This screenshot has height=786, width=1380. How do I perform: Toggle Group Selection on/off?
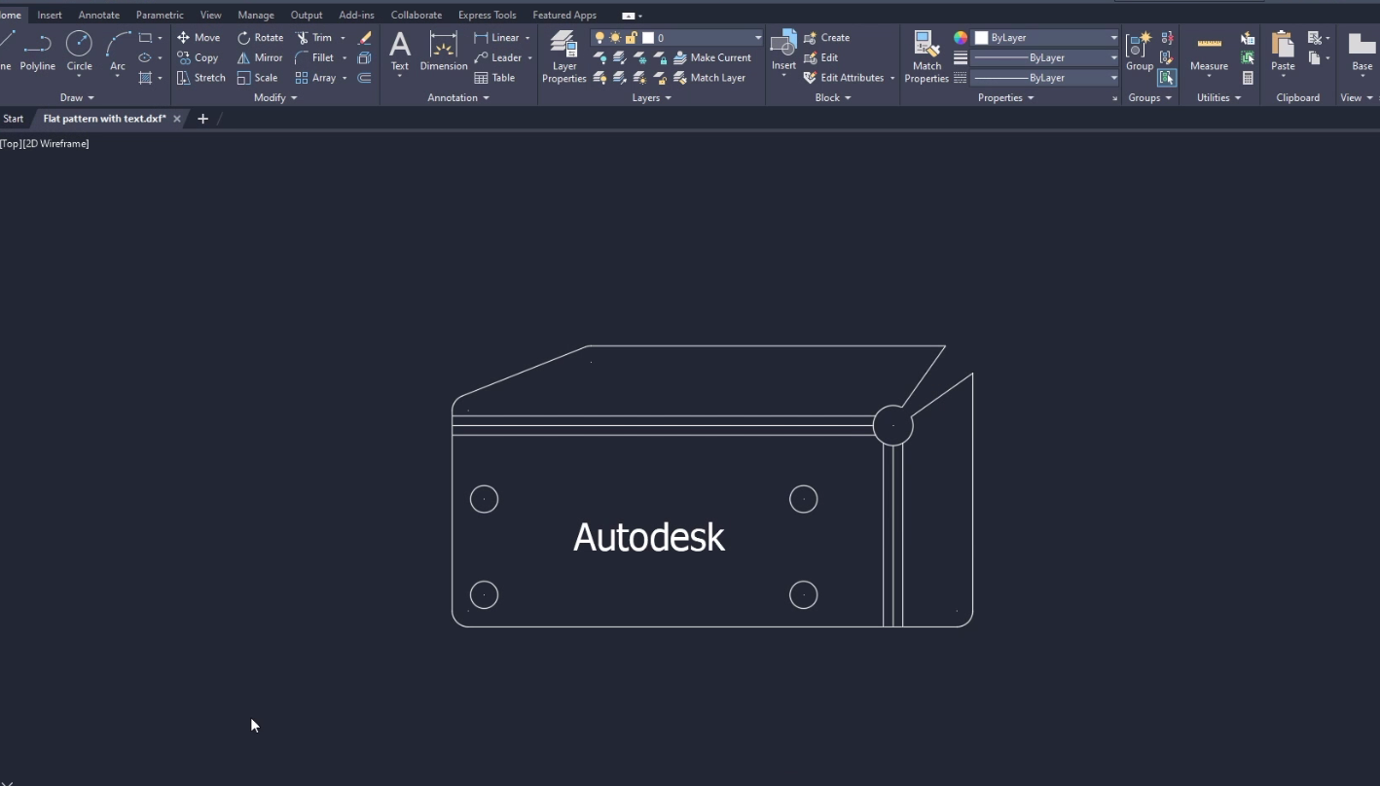1167,78
